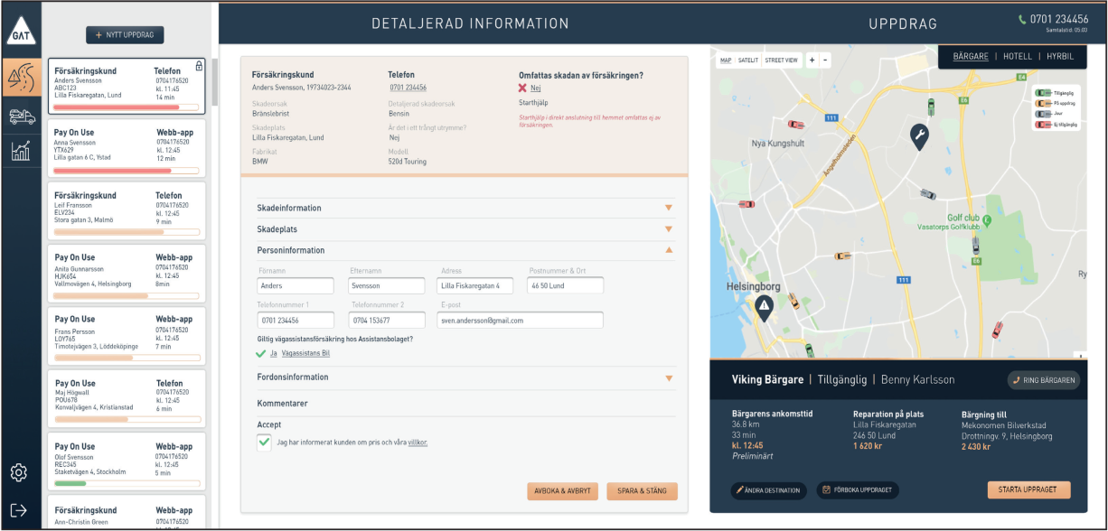Click the E-post input field

(521, 321)
